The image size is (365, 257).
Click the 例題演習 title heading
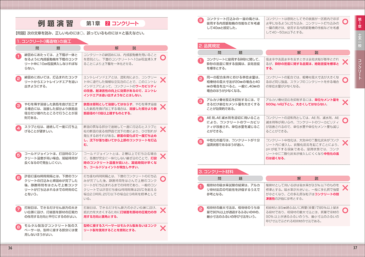pyautogui.click(x=55, y=24)
